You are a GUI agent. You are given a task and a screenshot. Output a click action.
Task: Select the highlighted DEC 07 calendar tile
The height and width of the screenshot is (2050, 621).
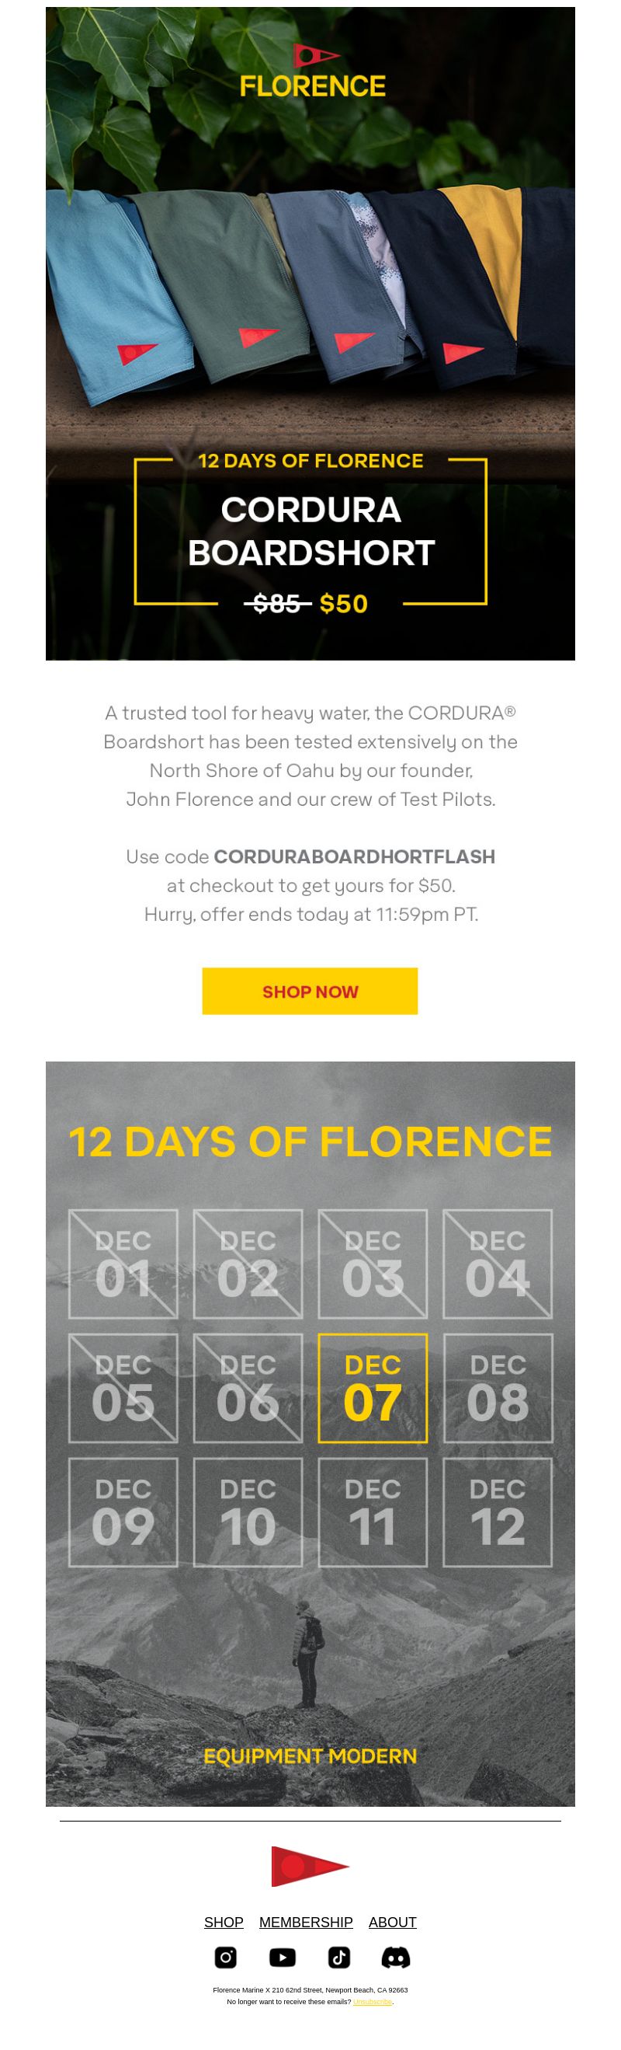(373, 1388)
